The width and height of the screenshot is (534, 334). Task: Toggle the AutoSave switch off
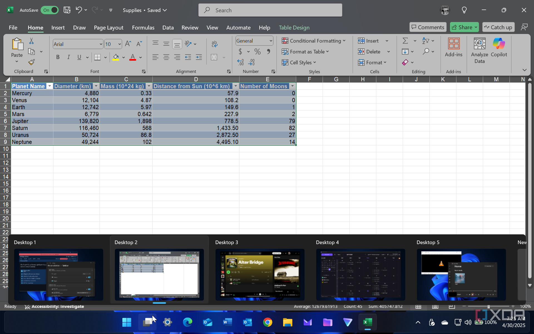point(50,10)
